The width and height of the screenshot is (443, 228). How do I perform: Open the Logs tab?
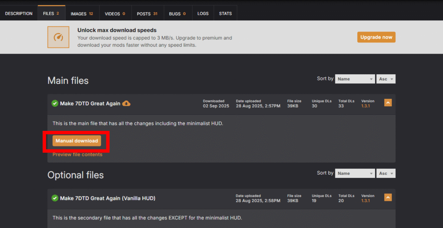point(203,13)
